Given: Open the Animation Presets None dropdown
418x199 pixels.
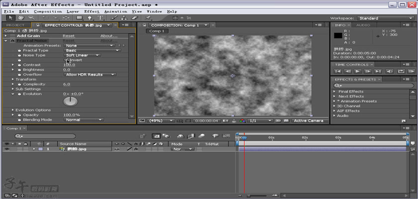Looking at the screenshot, I should coord(89,46).
